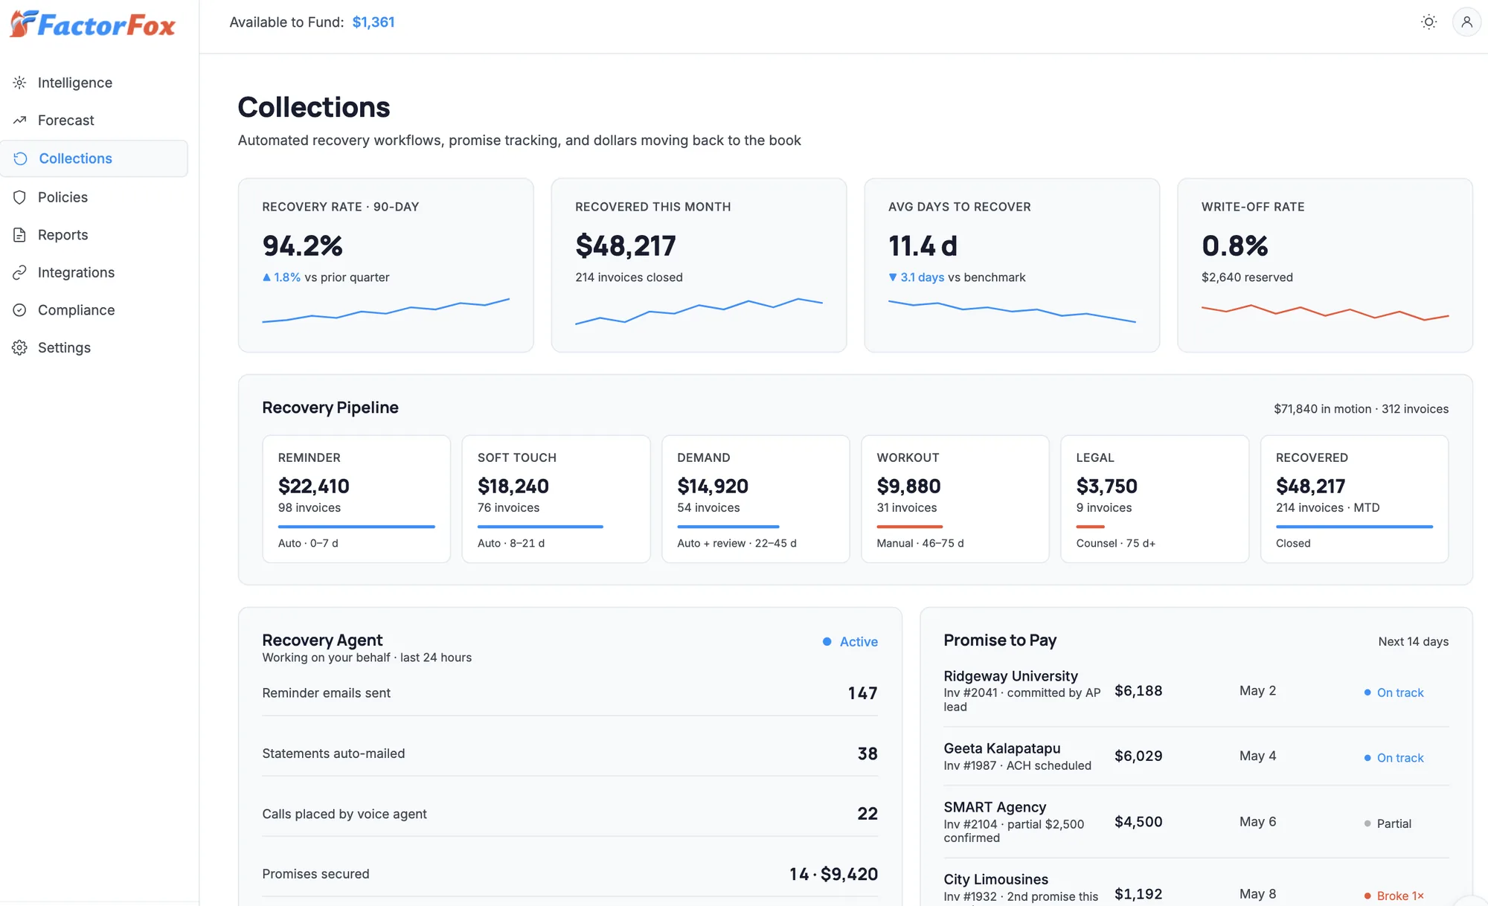Open the Reminder pipeline stage card
The width and height of the screenshot is (1488, 906).
[356, 499]
